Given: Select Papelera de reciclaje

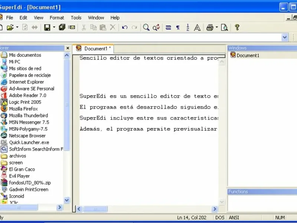Looking at the screenshot, I should tap(30, 75).
